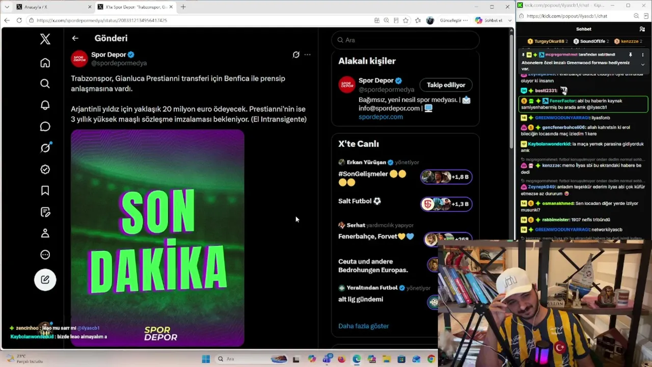Open the zoom magnifier icon in Edge address bar
Viewport: 652px width, 367px height.
click(x=387, y=20)
